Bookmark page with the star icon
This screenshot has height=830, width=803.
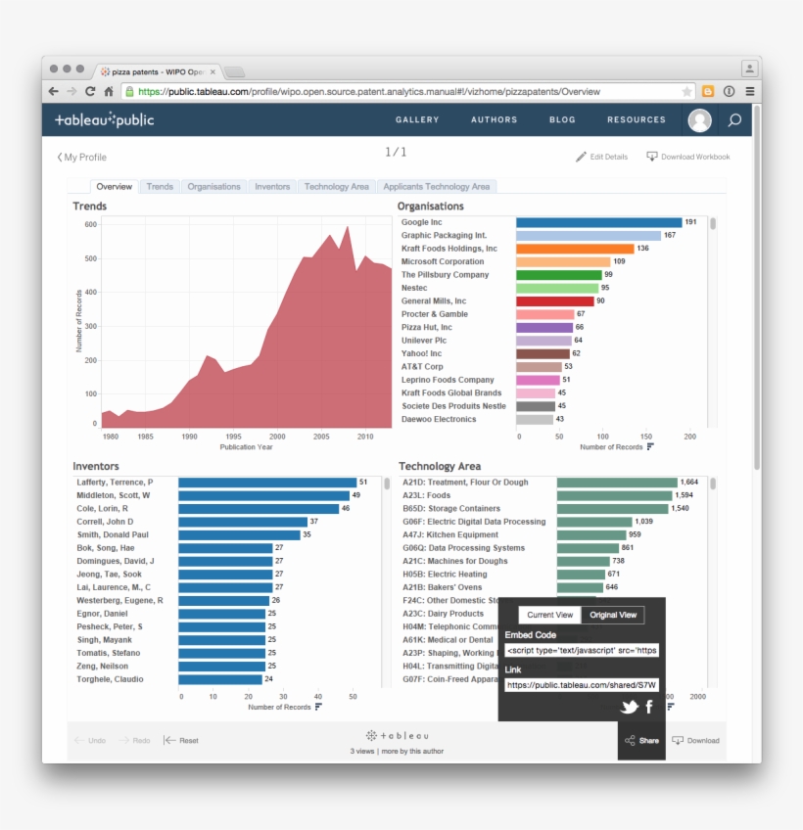(686, 92)
